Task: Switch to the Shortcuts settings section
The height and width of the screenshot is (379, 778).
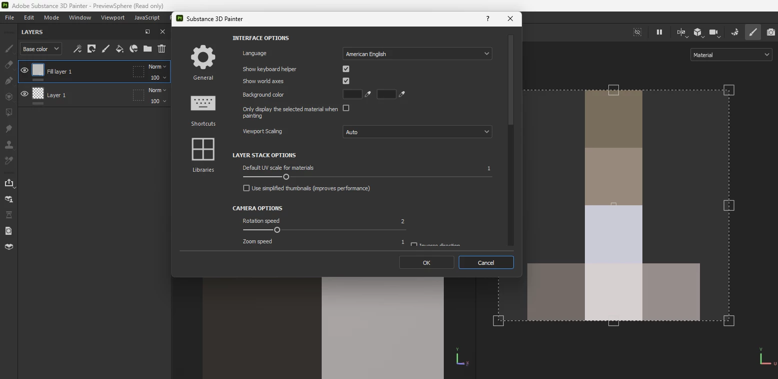Action: pyautogui.click(x=203, y=110)
